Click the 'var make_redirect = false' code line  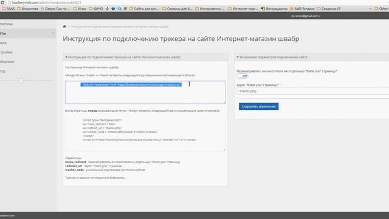click(x=99, y=124)
